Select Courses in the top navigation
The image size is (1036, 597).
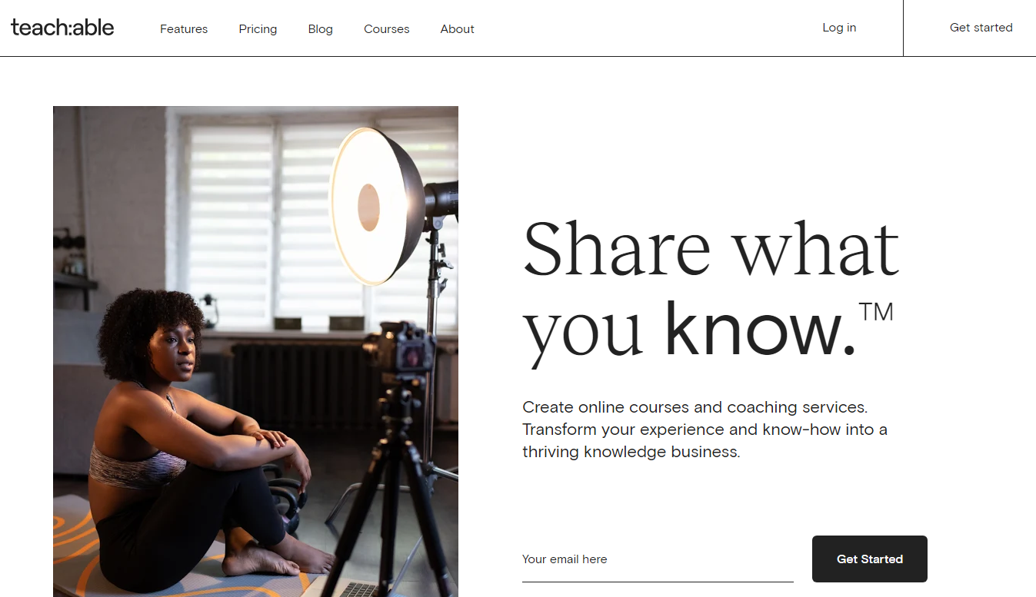click(386, 29)
